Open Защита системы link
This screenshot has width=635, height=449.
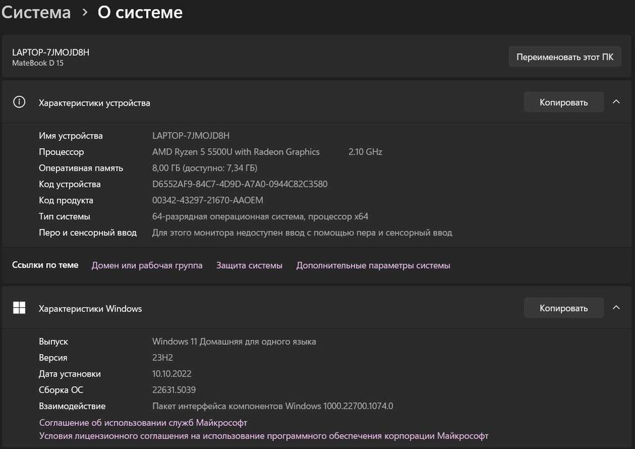[x=249, y=265]
